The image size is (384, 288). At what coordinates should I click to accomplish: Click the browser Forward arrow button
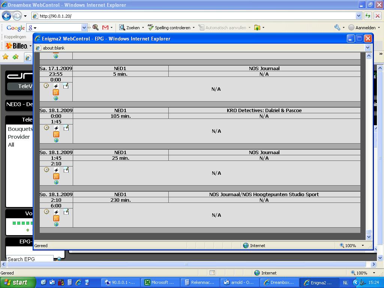(16, 16)
